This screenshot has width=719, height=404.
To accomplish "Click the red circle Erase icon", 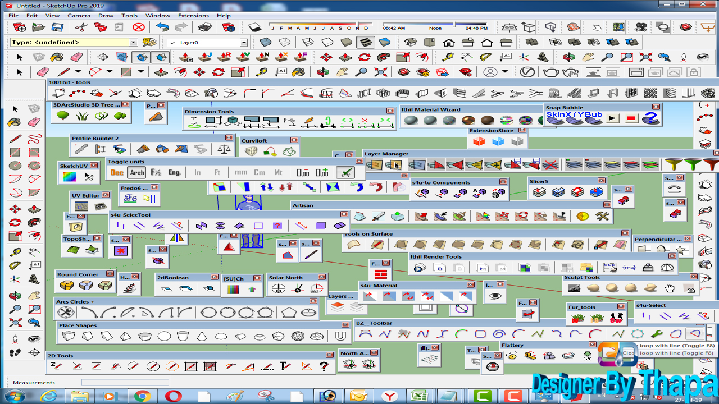I will [139, 27].
